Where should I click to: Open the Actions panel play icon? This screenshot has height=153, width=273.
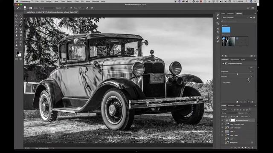pyautogui.click(x=218, y=18)
